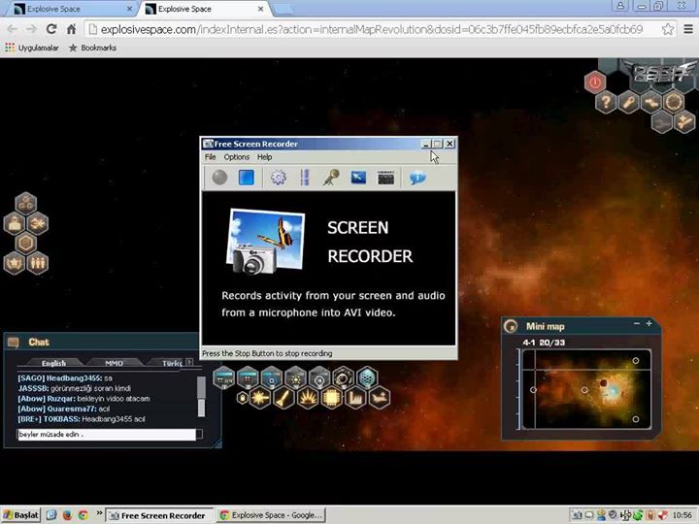Open the Options menu in Free Screen Recorder
Image resolution: width=699 pixels, height=524 pixels.
pyautogui.click(x=236, y=157)
